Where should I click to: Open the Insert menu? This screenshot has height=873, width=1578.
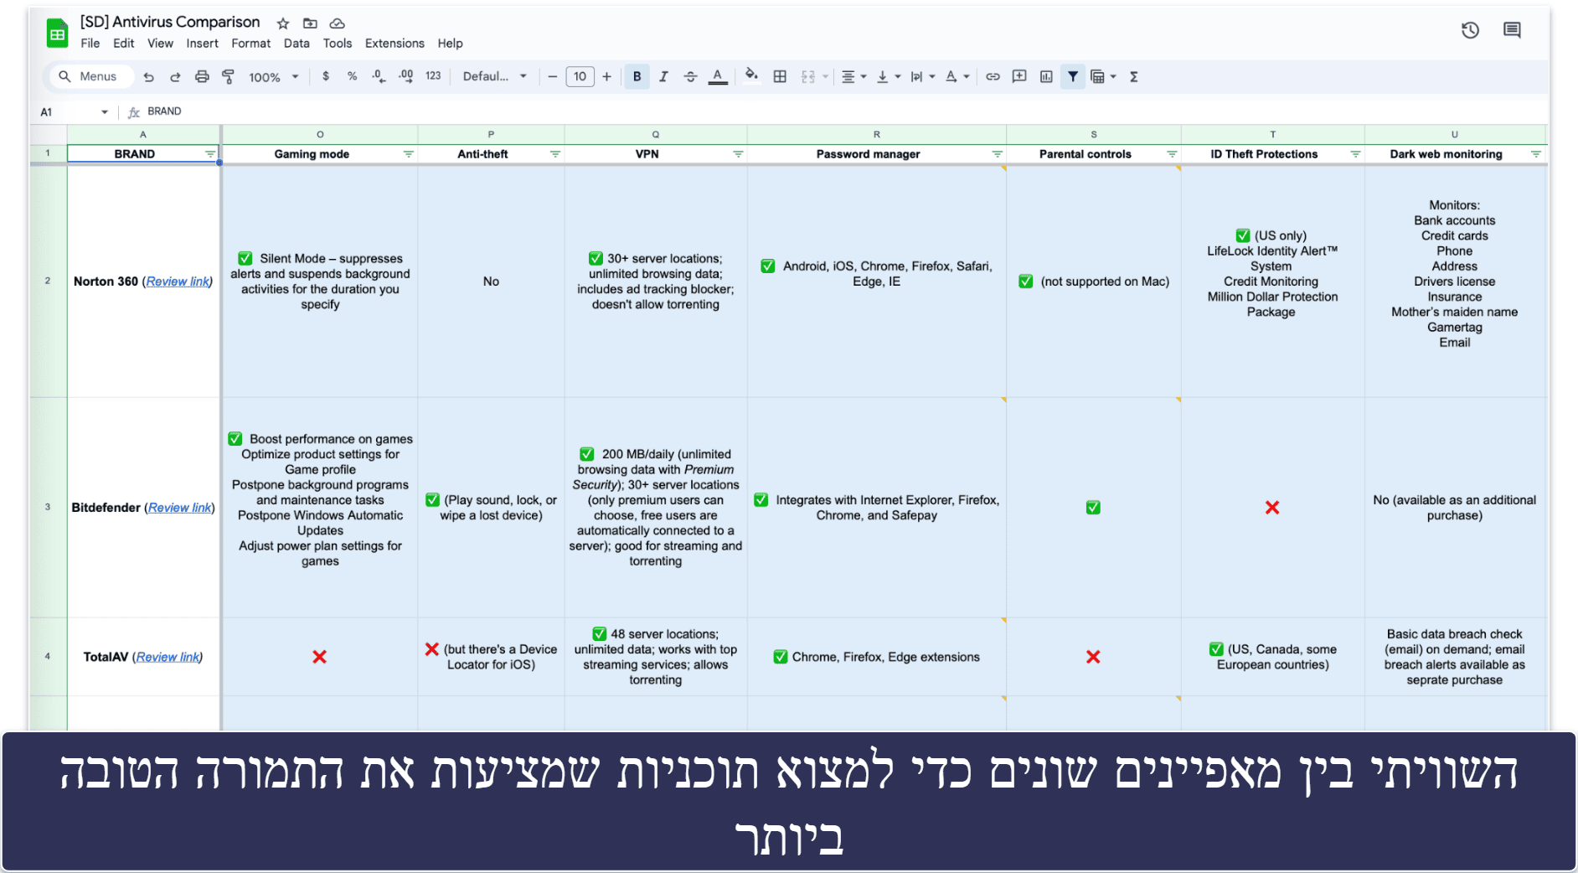pos(202,44)
